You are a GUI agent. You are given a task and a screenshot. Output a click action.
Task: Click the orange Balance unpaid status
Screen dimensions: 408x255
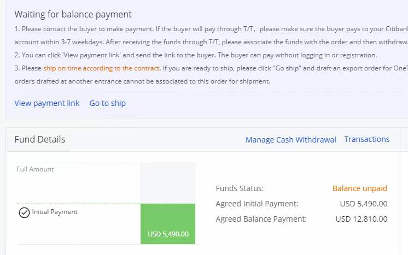click(360, 188)
